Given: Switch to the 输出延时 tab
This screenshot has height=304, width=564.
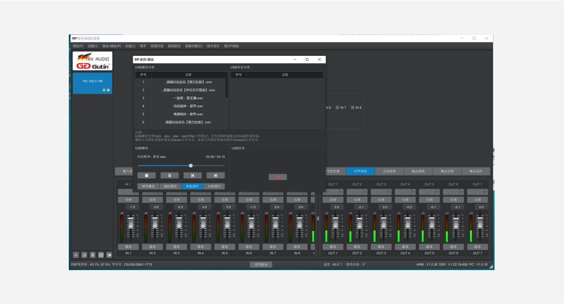Looking at the screenshot, I should point(475,171).
